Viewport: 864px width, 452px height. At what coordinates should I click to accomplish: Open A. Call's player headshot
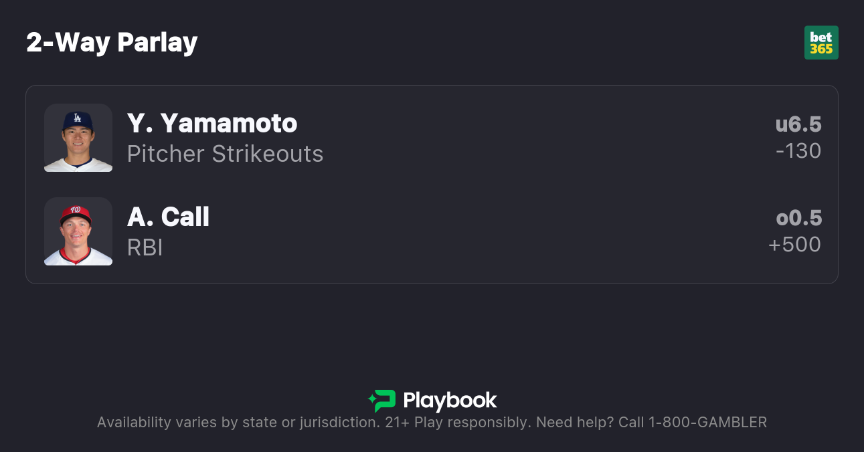78,231
